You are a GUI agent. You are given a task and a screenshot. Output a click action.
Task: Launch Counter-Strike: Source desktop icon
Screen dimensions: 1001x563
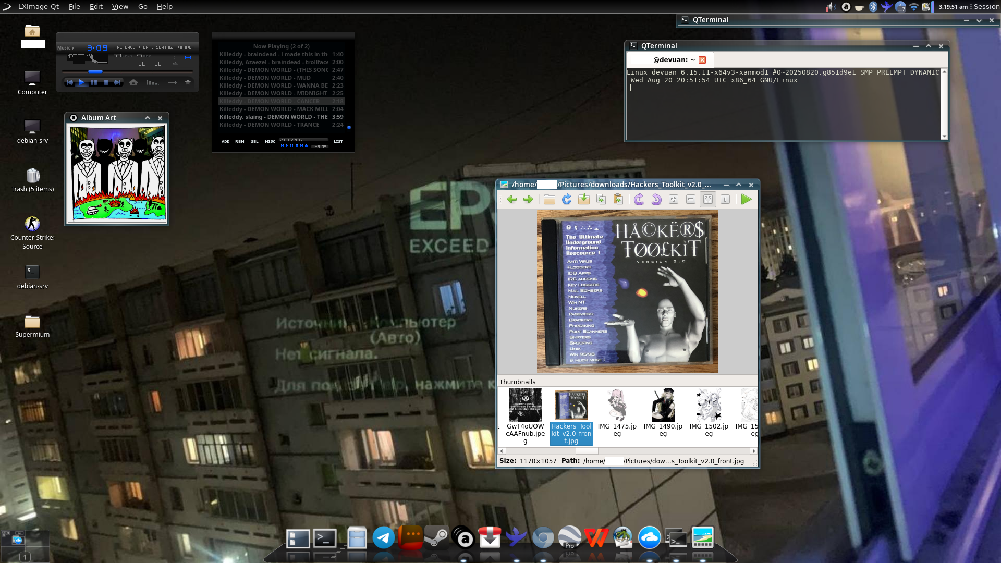(32, 232)
